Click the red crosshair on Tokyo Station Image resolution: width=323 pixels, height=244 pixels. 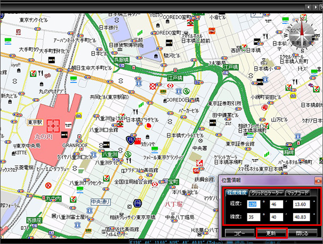click(53, 126)
